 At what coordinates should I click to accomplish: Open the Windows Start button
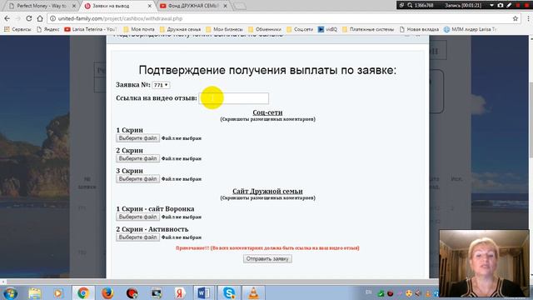(10, 292)
